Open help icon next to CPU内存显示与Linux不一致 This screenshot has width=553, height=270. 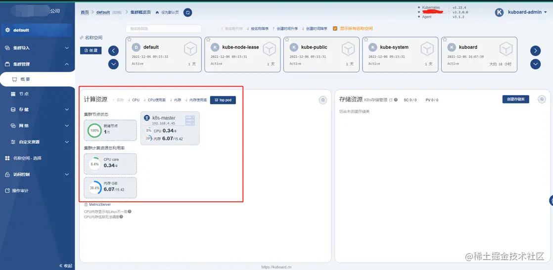tap(130, 212)
